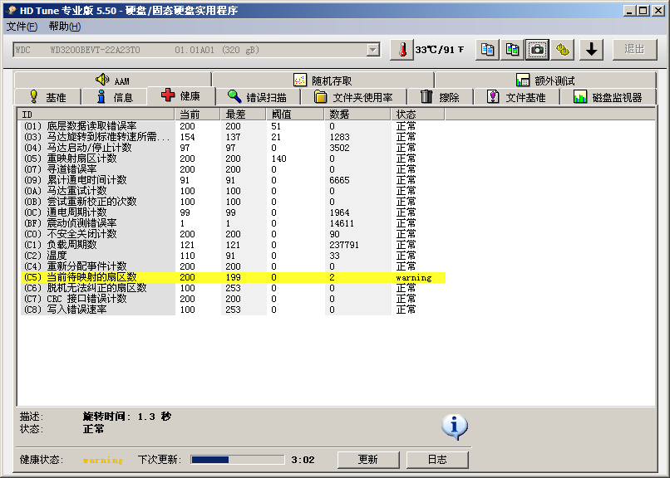This screenshot has width=670, height=478.
Task: Click the ID column header
Action: point(96,115)
